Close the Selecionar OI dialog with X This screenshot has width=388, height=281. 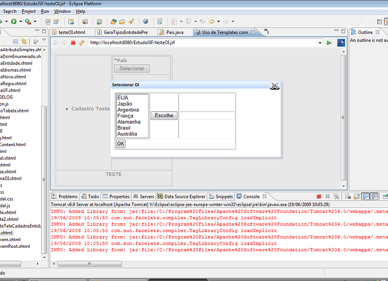point(274,86)
